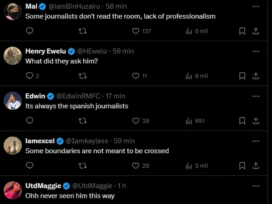Bookmark Mal's tweet
Image resolution: width=272 pixels, height=204 pixels.
pyautogui.click(x=242, y=31)
